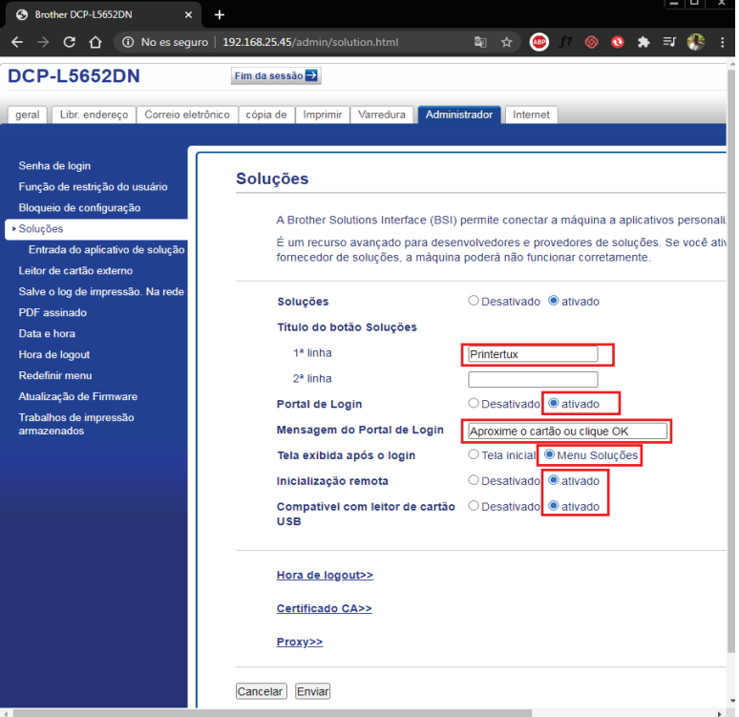Image resolution: width=739 pixels, height=717 pixels.
Task: Click the translate page icon in address bar
Action: (x=480, y=42)
